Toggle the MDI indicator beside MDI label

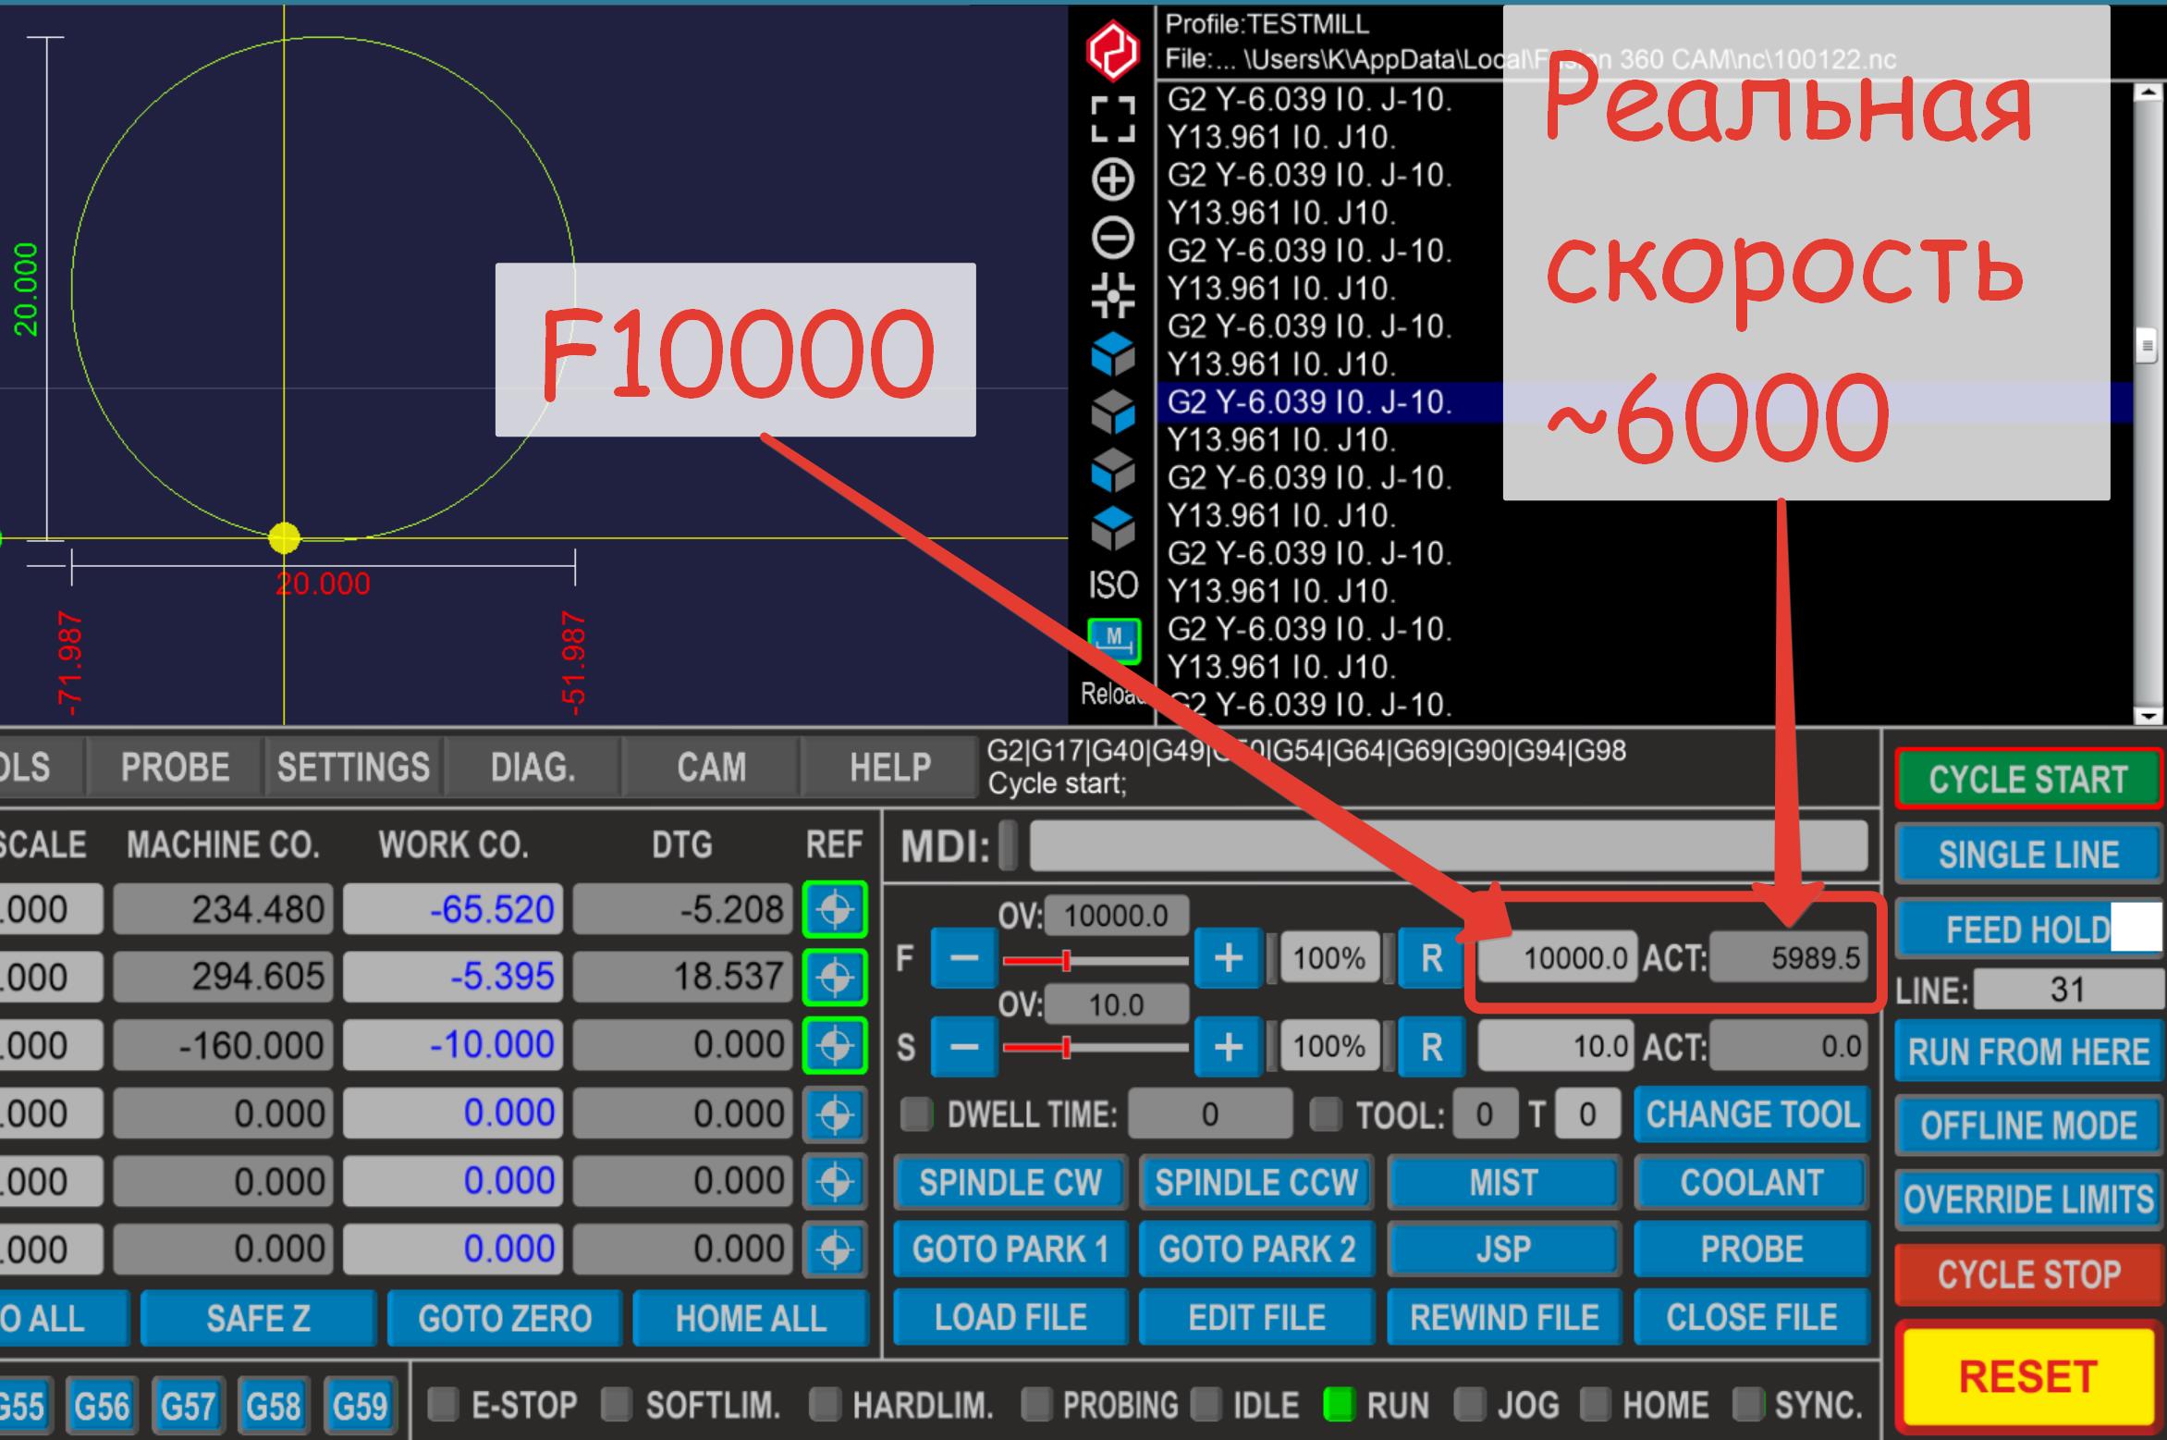pyautogui.click(x=1009, y=845)
